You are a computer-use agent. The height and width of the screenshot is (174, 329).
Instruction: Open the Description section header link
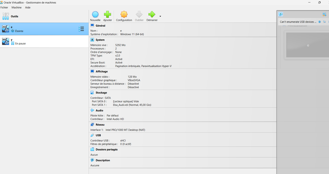coord(103,160)
